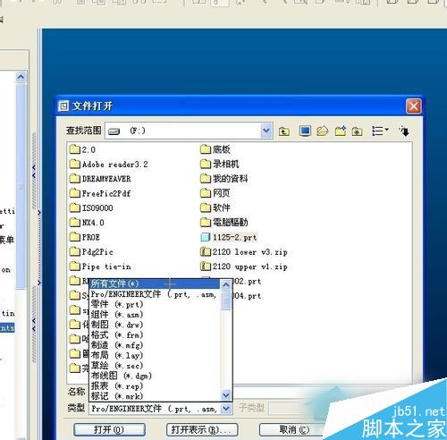Choose 制图 (*.drw) file type
The width and height of the screenshot is (447, 440).
[x=155, y=325]
